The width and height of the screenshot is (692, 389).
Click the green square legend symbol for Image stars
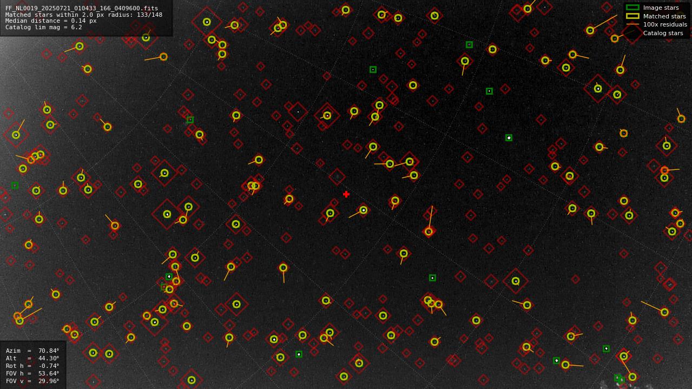(x=632, y=8)
